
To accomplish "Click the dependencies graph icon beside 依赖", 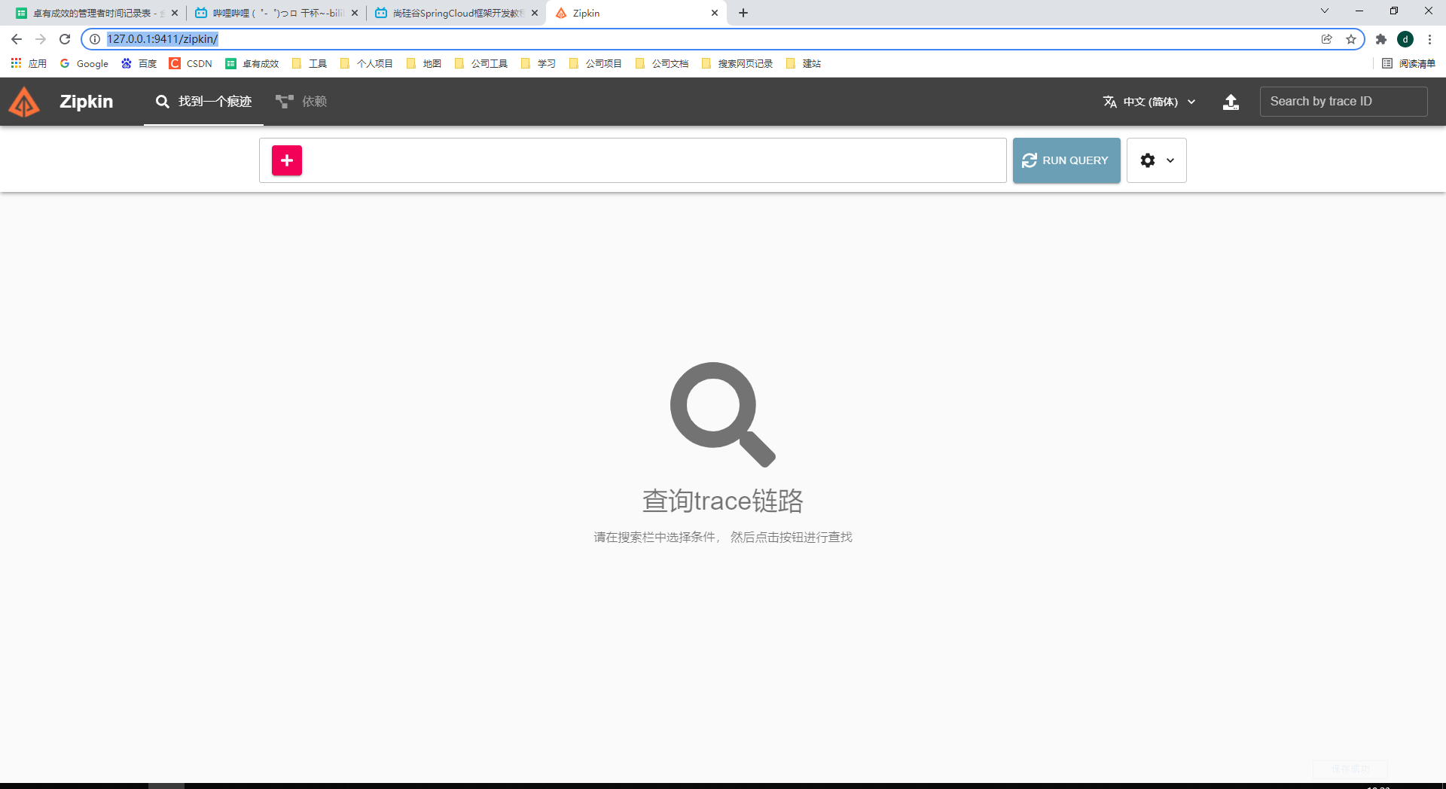I will click(x=284, y=101).
